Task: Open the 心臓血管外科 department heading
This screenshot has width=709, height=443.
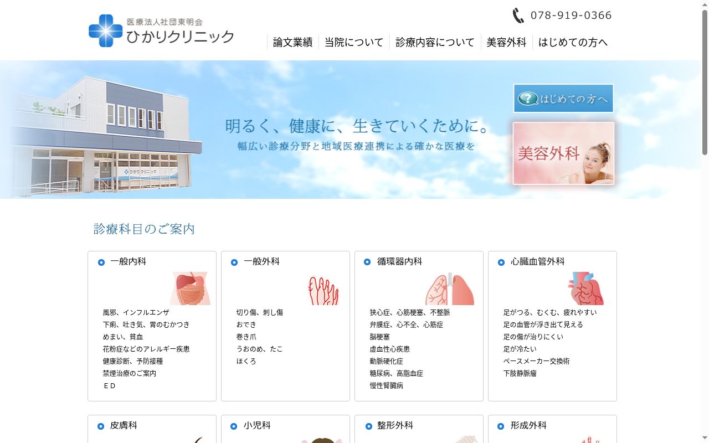Action: tap(537, 261)
